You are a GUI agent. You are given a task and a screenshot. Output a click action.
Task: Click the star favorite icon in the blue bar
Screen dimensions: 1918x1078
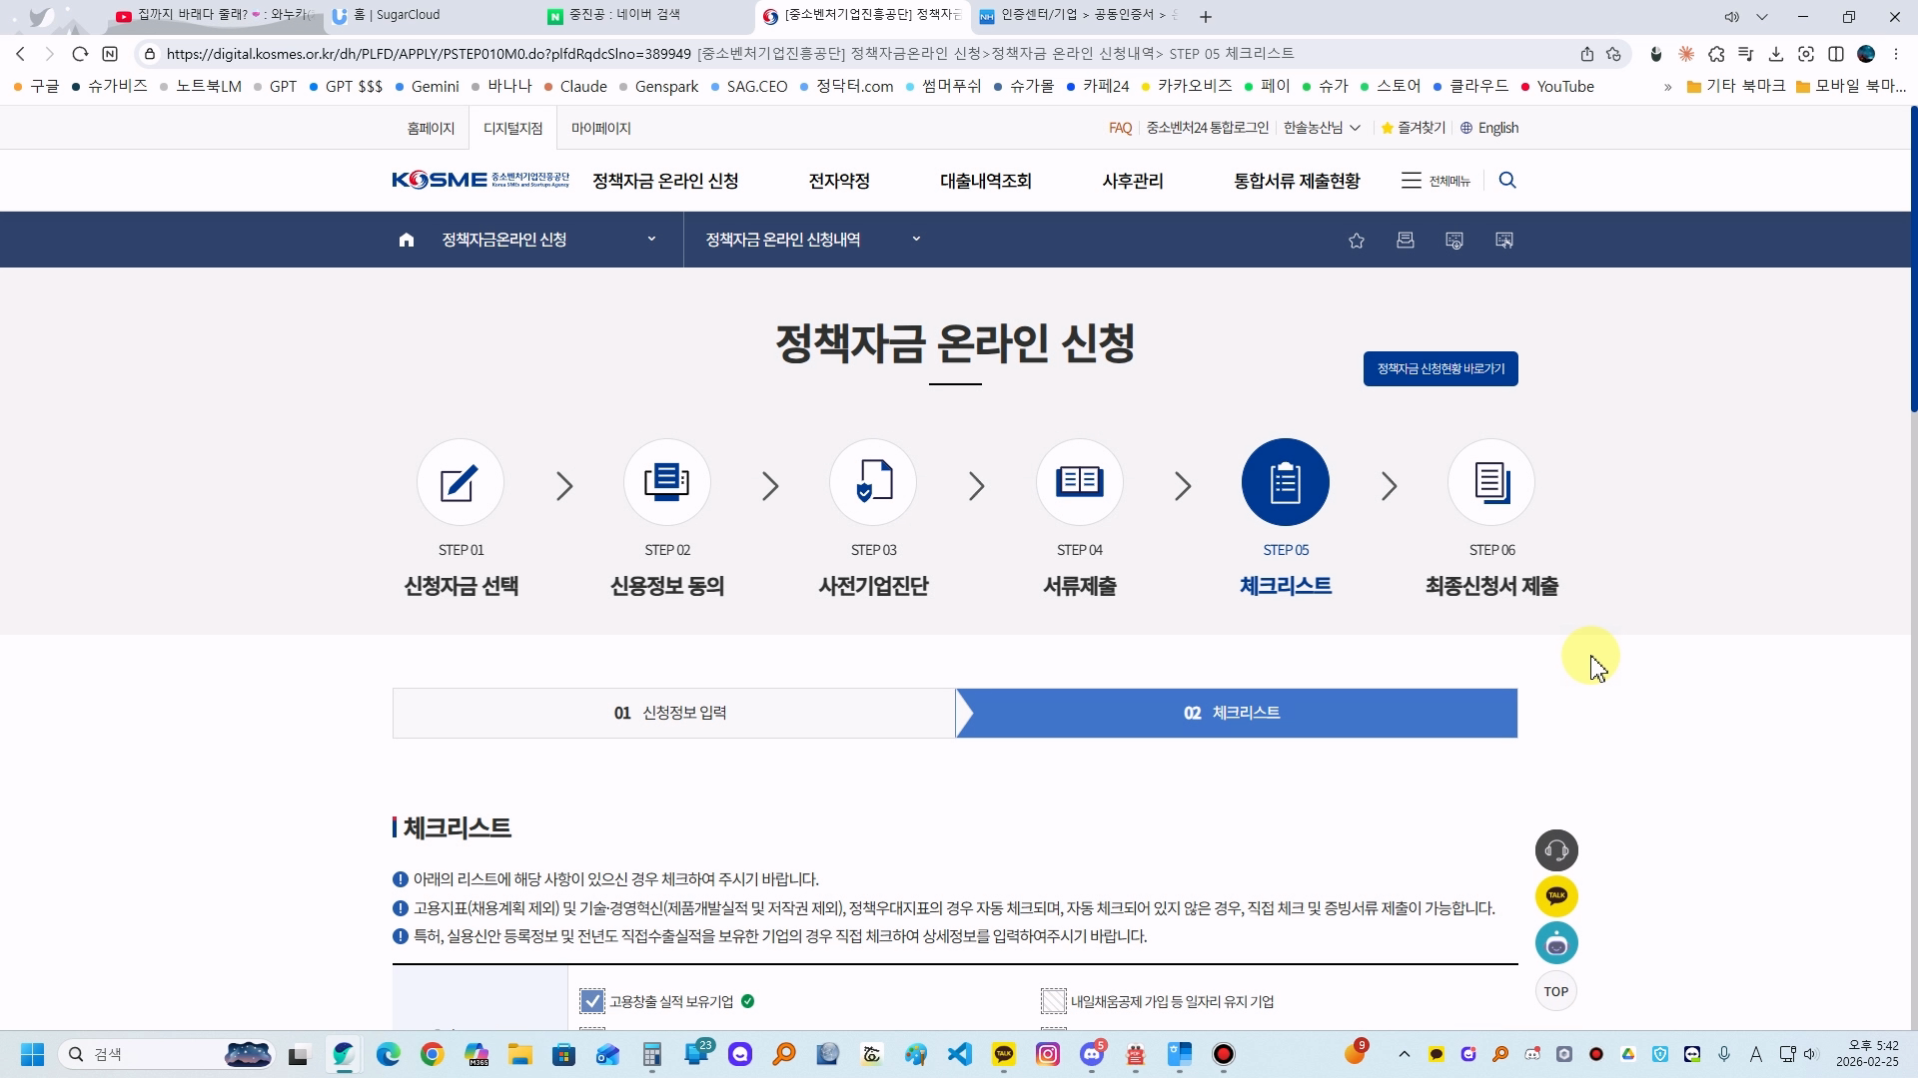(1356, 241)
